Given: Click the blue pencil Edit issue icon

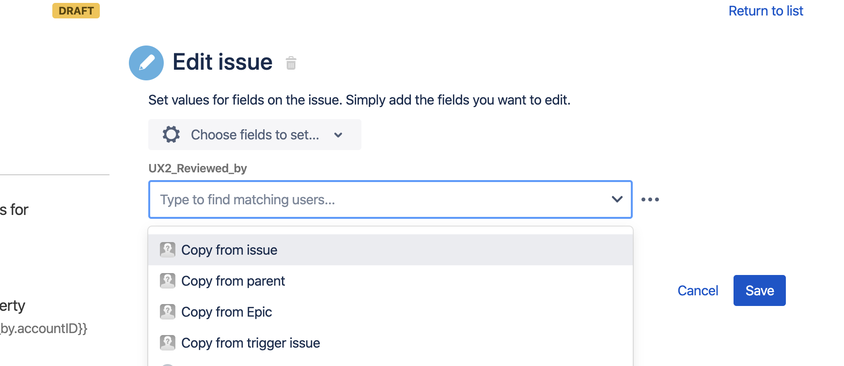Looking at the screenshot, I should coord(146,63).
